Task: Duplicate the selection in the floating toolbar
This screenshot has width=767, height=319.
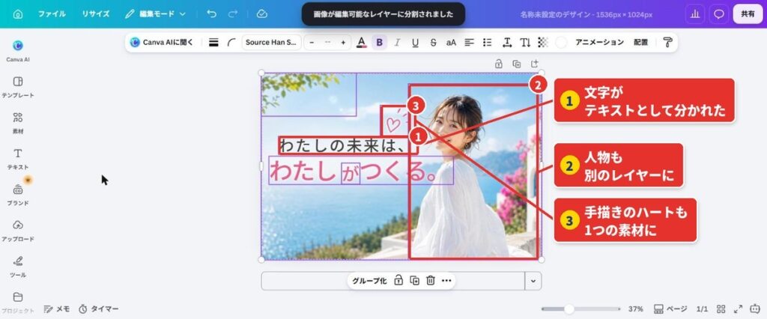Action: [414, 281]
